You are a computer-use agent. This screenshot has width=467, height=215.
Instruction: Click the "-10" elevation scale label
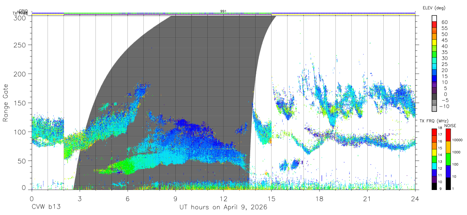[445, 107]
